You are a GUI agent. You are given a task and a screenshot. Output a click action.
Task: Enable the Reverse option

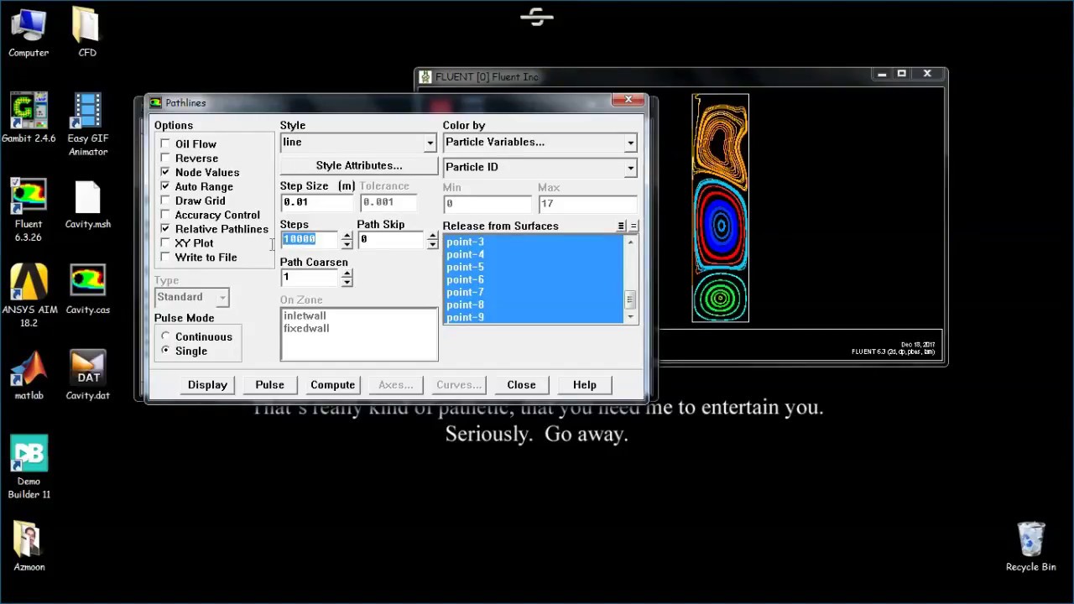(x=165, y=159)
